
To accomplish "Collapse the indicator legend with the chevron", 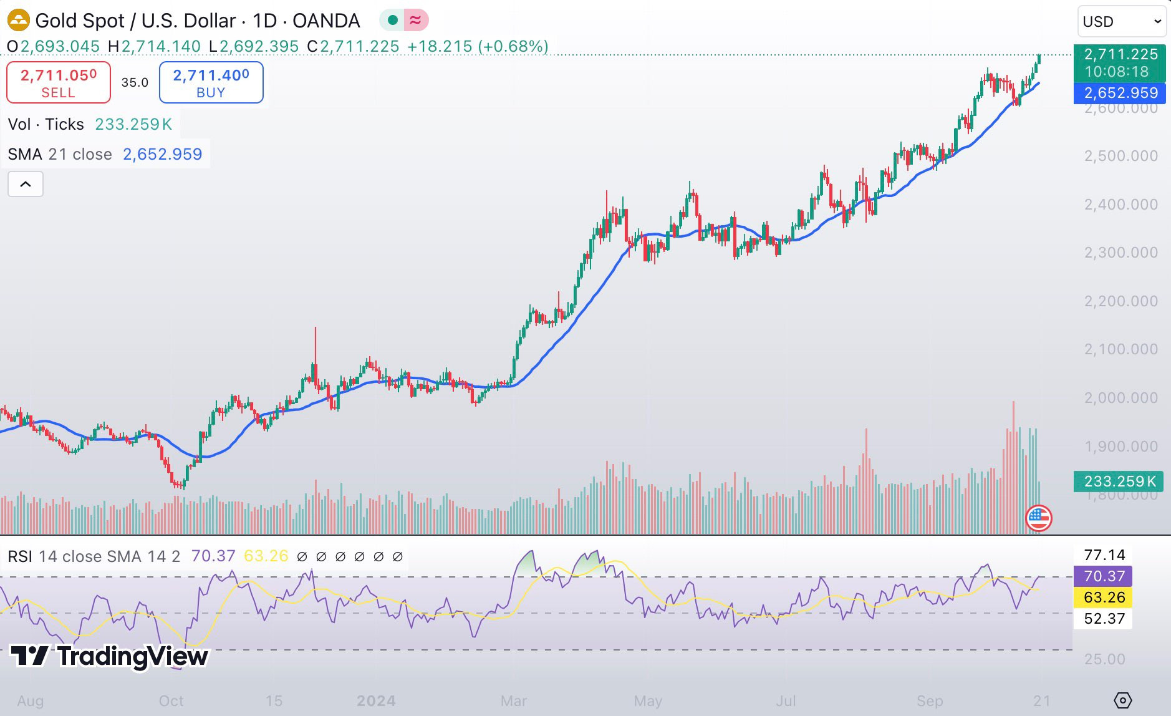I will (26, 184).
